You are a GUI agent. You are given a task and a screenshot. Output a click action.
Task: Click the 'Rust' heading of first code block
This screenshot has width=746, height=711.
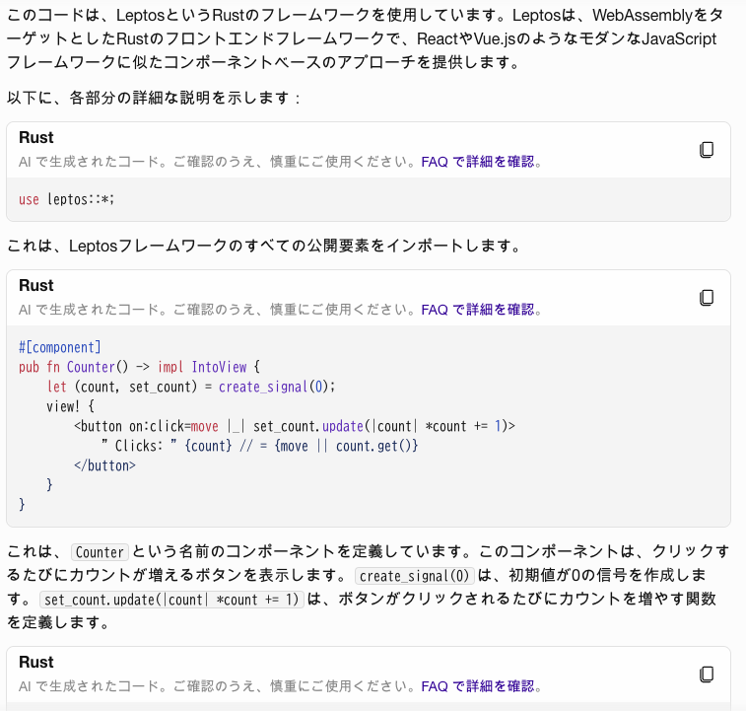tap(36, 138)
